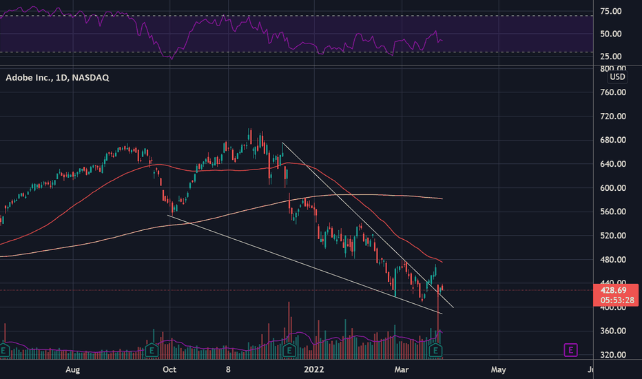
Task: Click the 720.00 price axis label
Action: [x=613, y=116]
